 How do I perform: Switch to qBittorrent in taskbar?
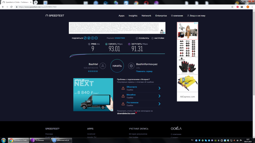(x=62, y=140)
